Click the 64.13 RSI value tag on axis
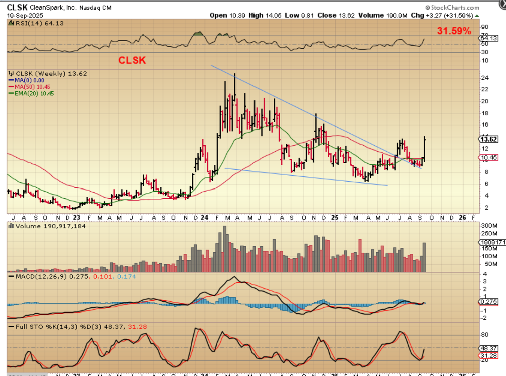Screen dimensions: 506x376 488,38
